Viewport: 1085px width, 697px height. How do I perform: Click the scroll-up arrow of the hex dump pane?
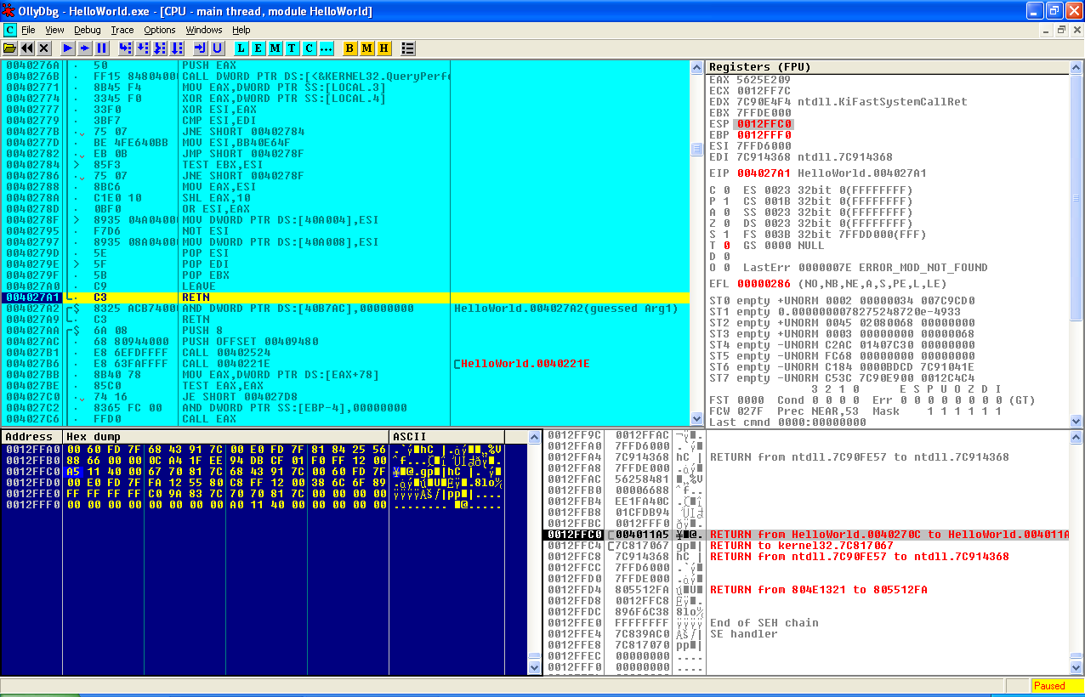coord(534,437)
